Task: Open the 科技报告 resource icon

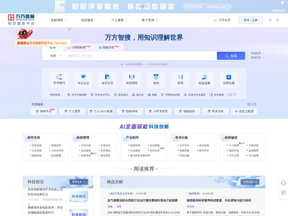Action: coord(132,79)
